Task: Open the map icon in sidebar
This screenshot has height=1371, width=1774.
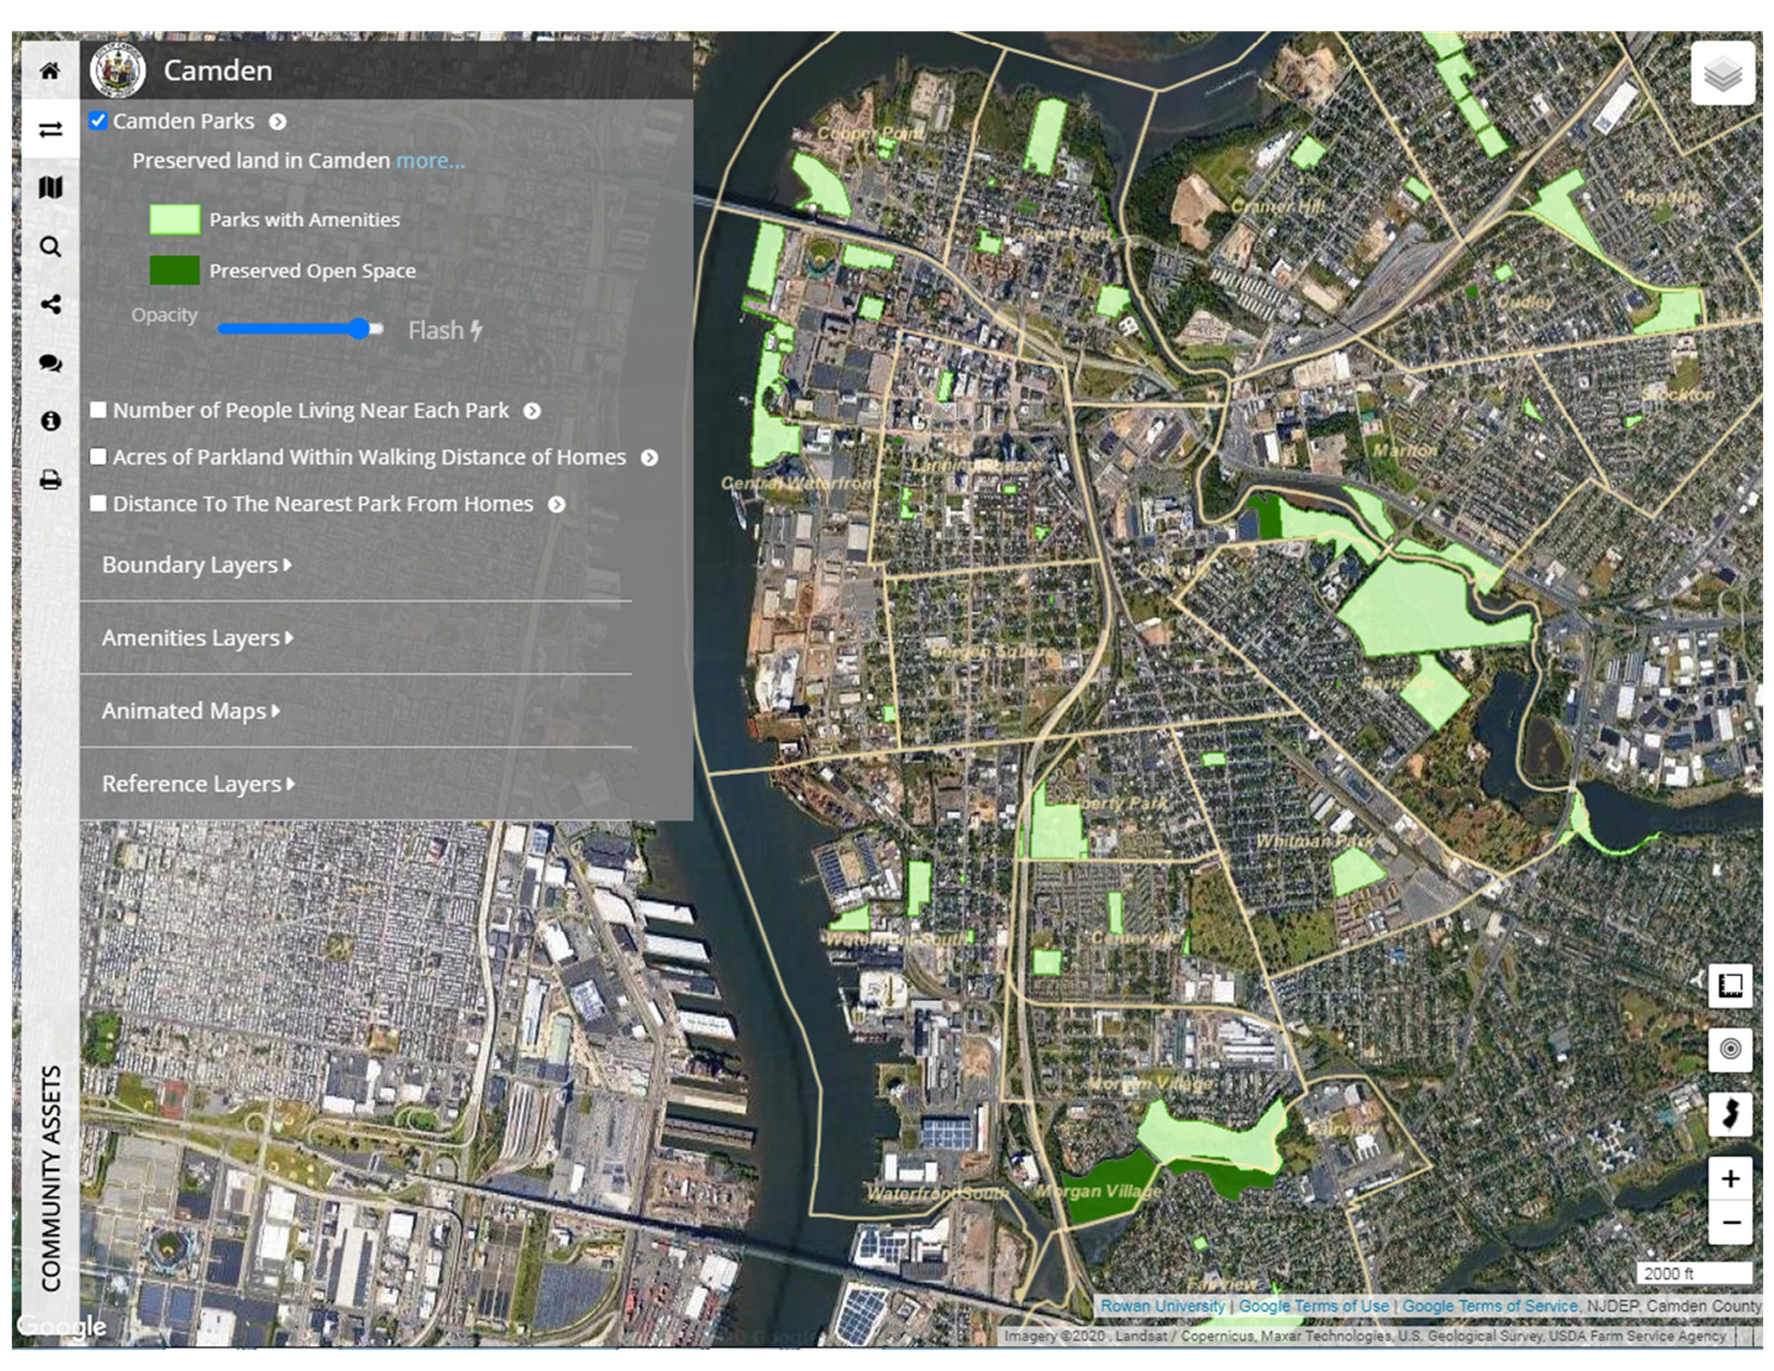Action: [49, 188]
